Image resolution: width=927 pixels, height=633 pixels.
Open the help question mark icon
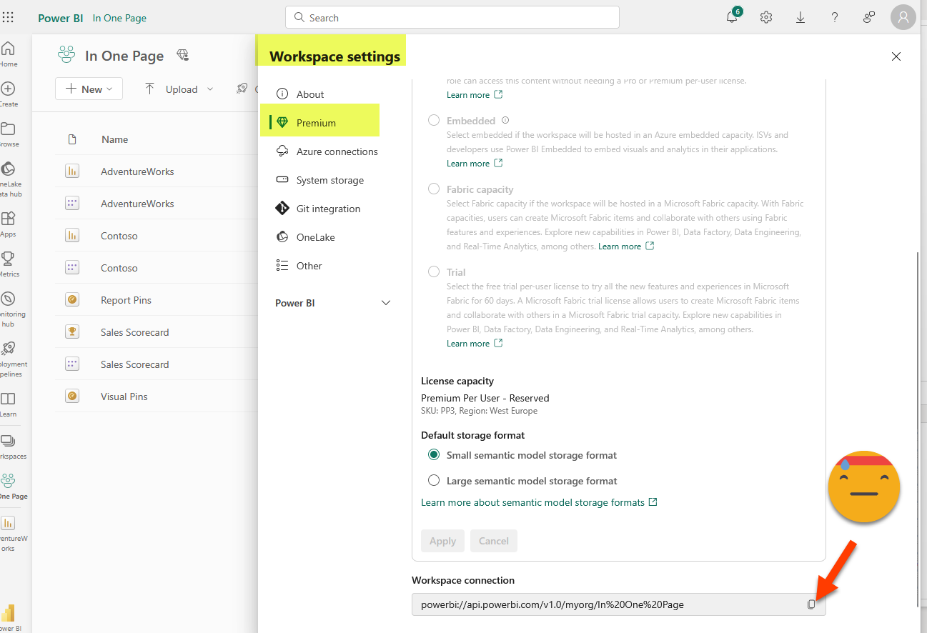(835, 17)
